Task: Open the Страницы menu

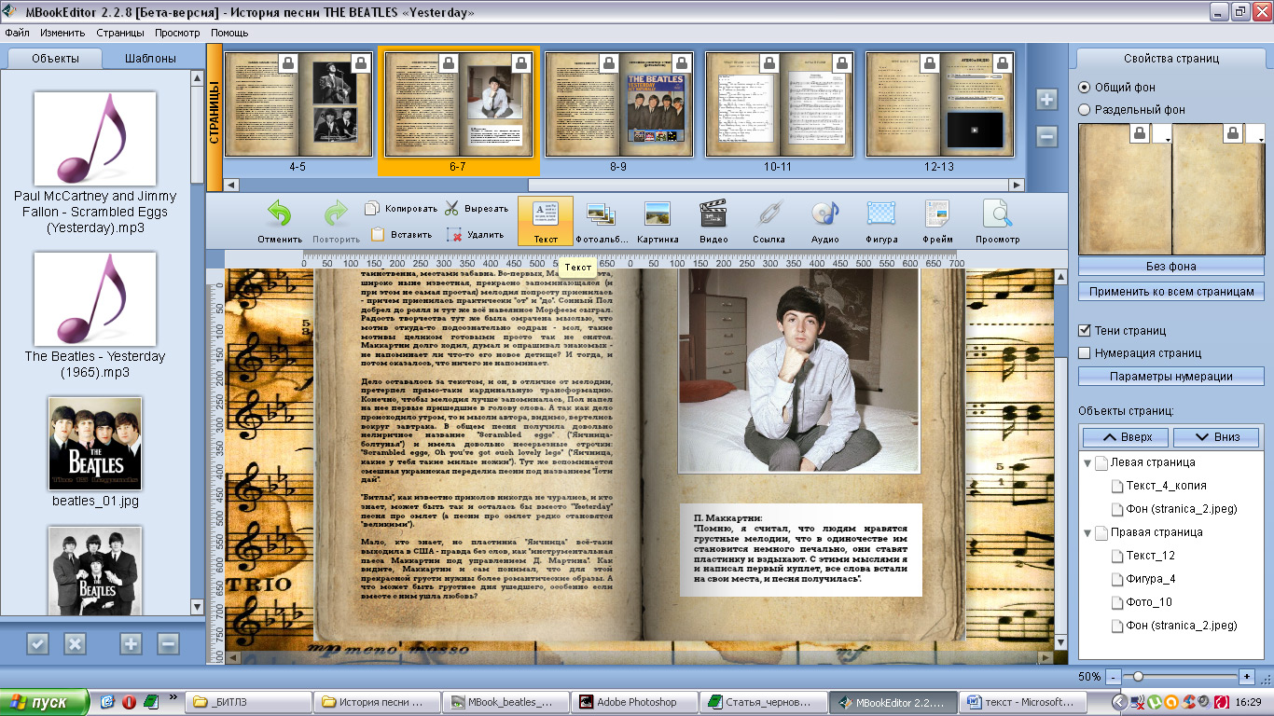Action: (120, 33)
